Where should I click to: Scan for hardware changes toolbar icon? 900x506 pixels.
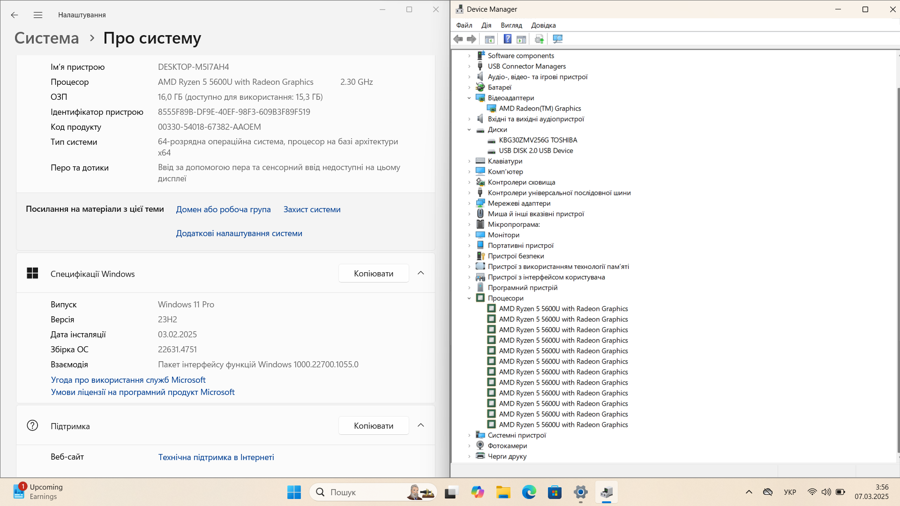coord(557,39)
